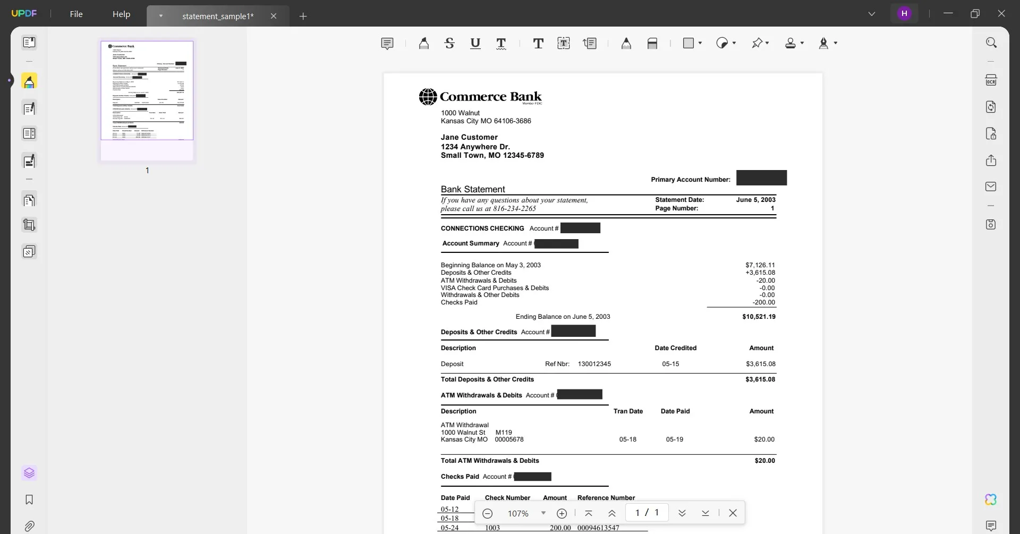Screen dimensions: 1020x534
Task: Open the File menu
Action: 76,14
